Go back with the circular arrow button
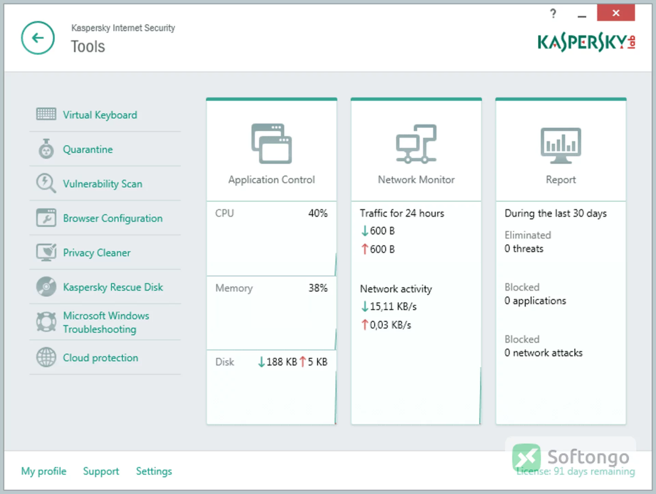The width and height of the screenshot is (656, 494). (38, 38)
